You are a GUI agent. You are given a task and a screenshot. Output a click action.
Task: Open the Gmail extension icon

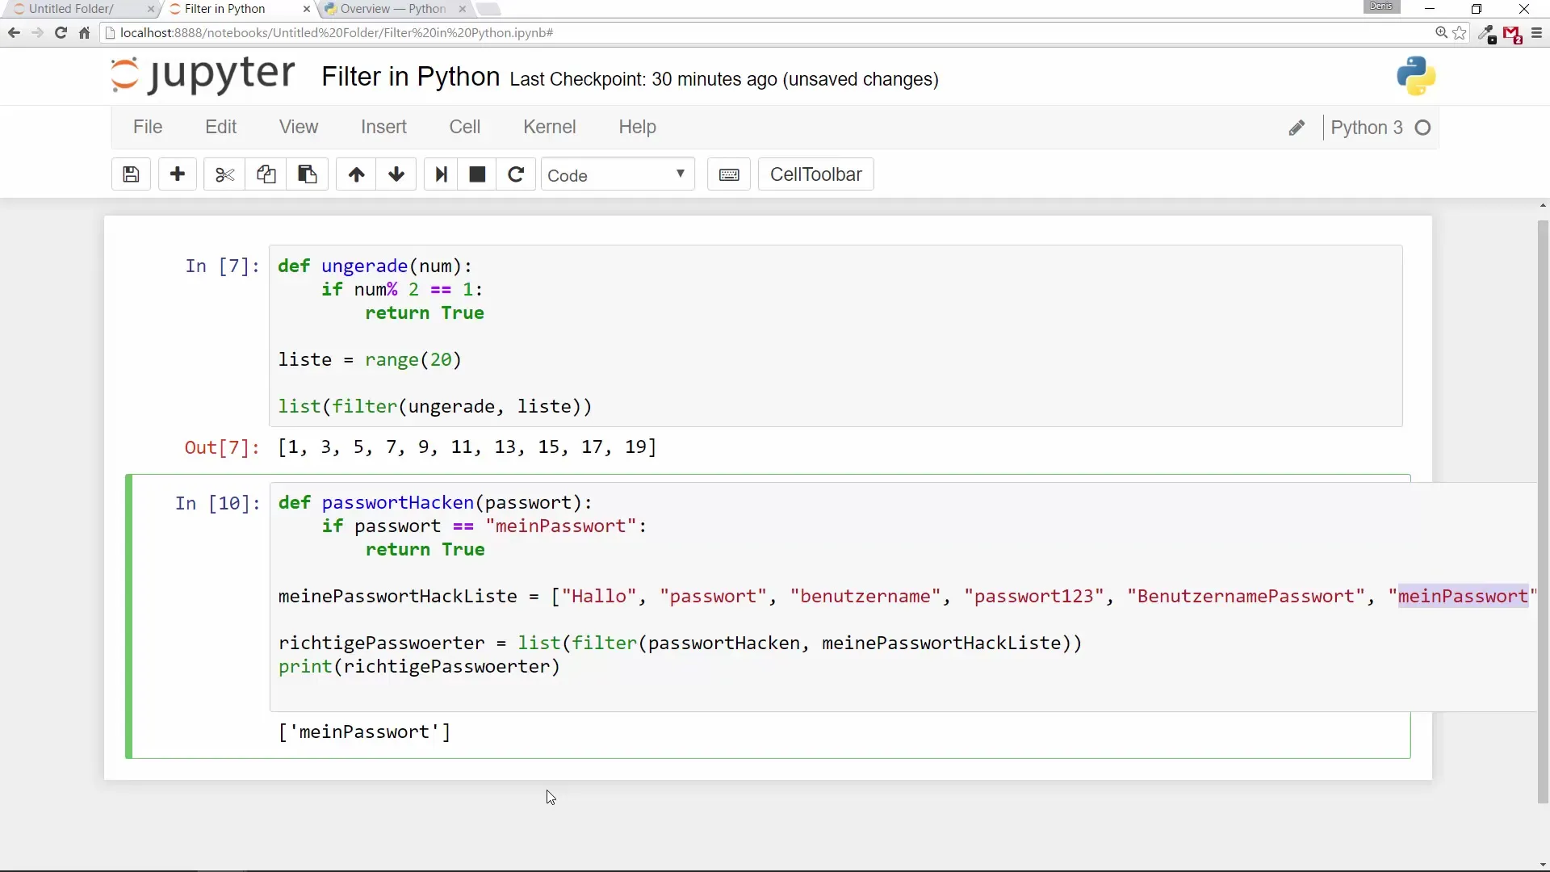1512,34
